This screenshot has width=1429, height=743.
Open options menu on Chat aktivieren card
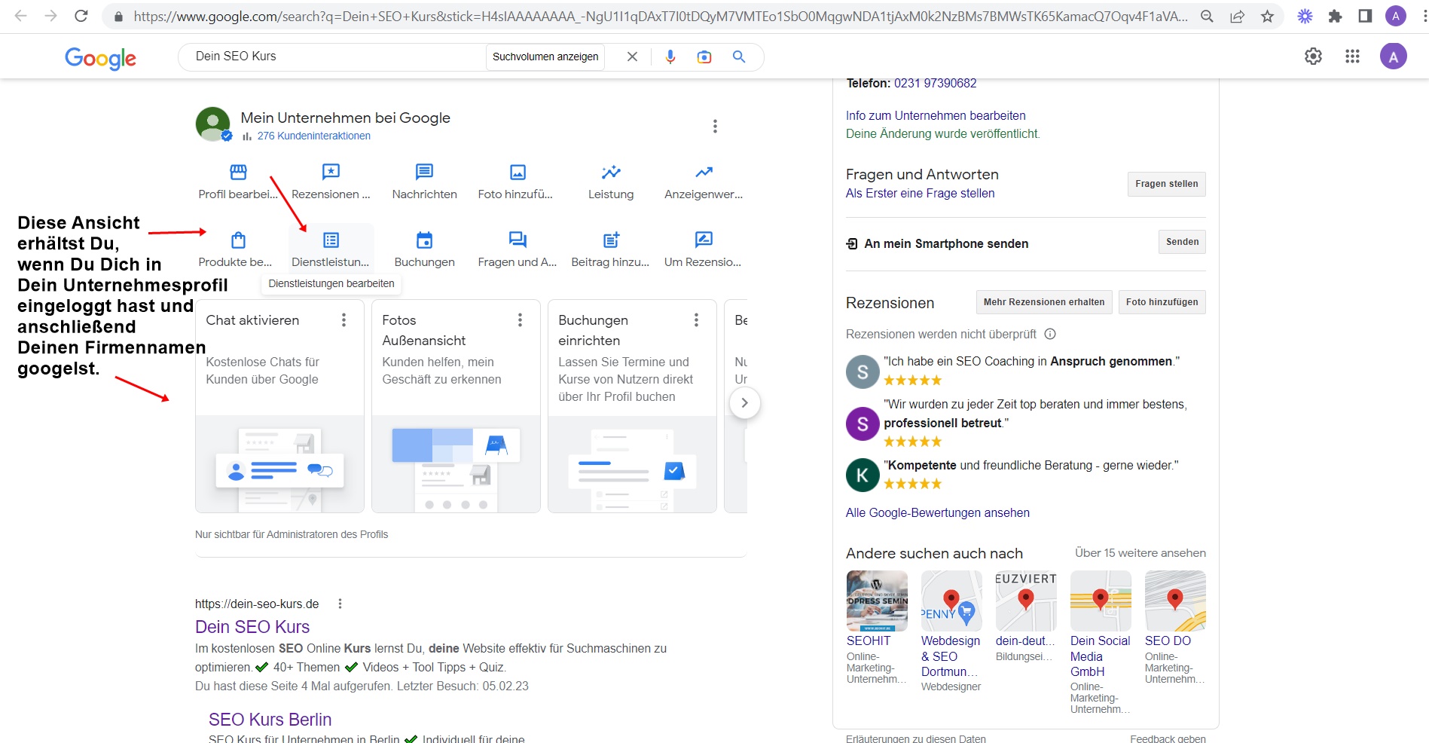[344, 320]
